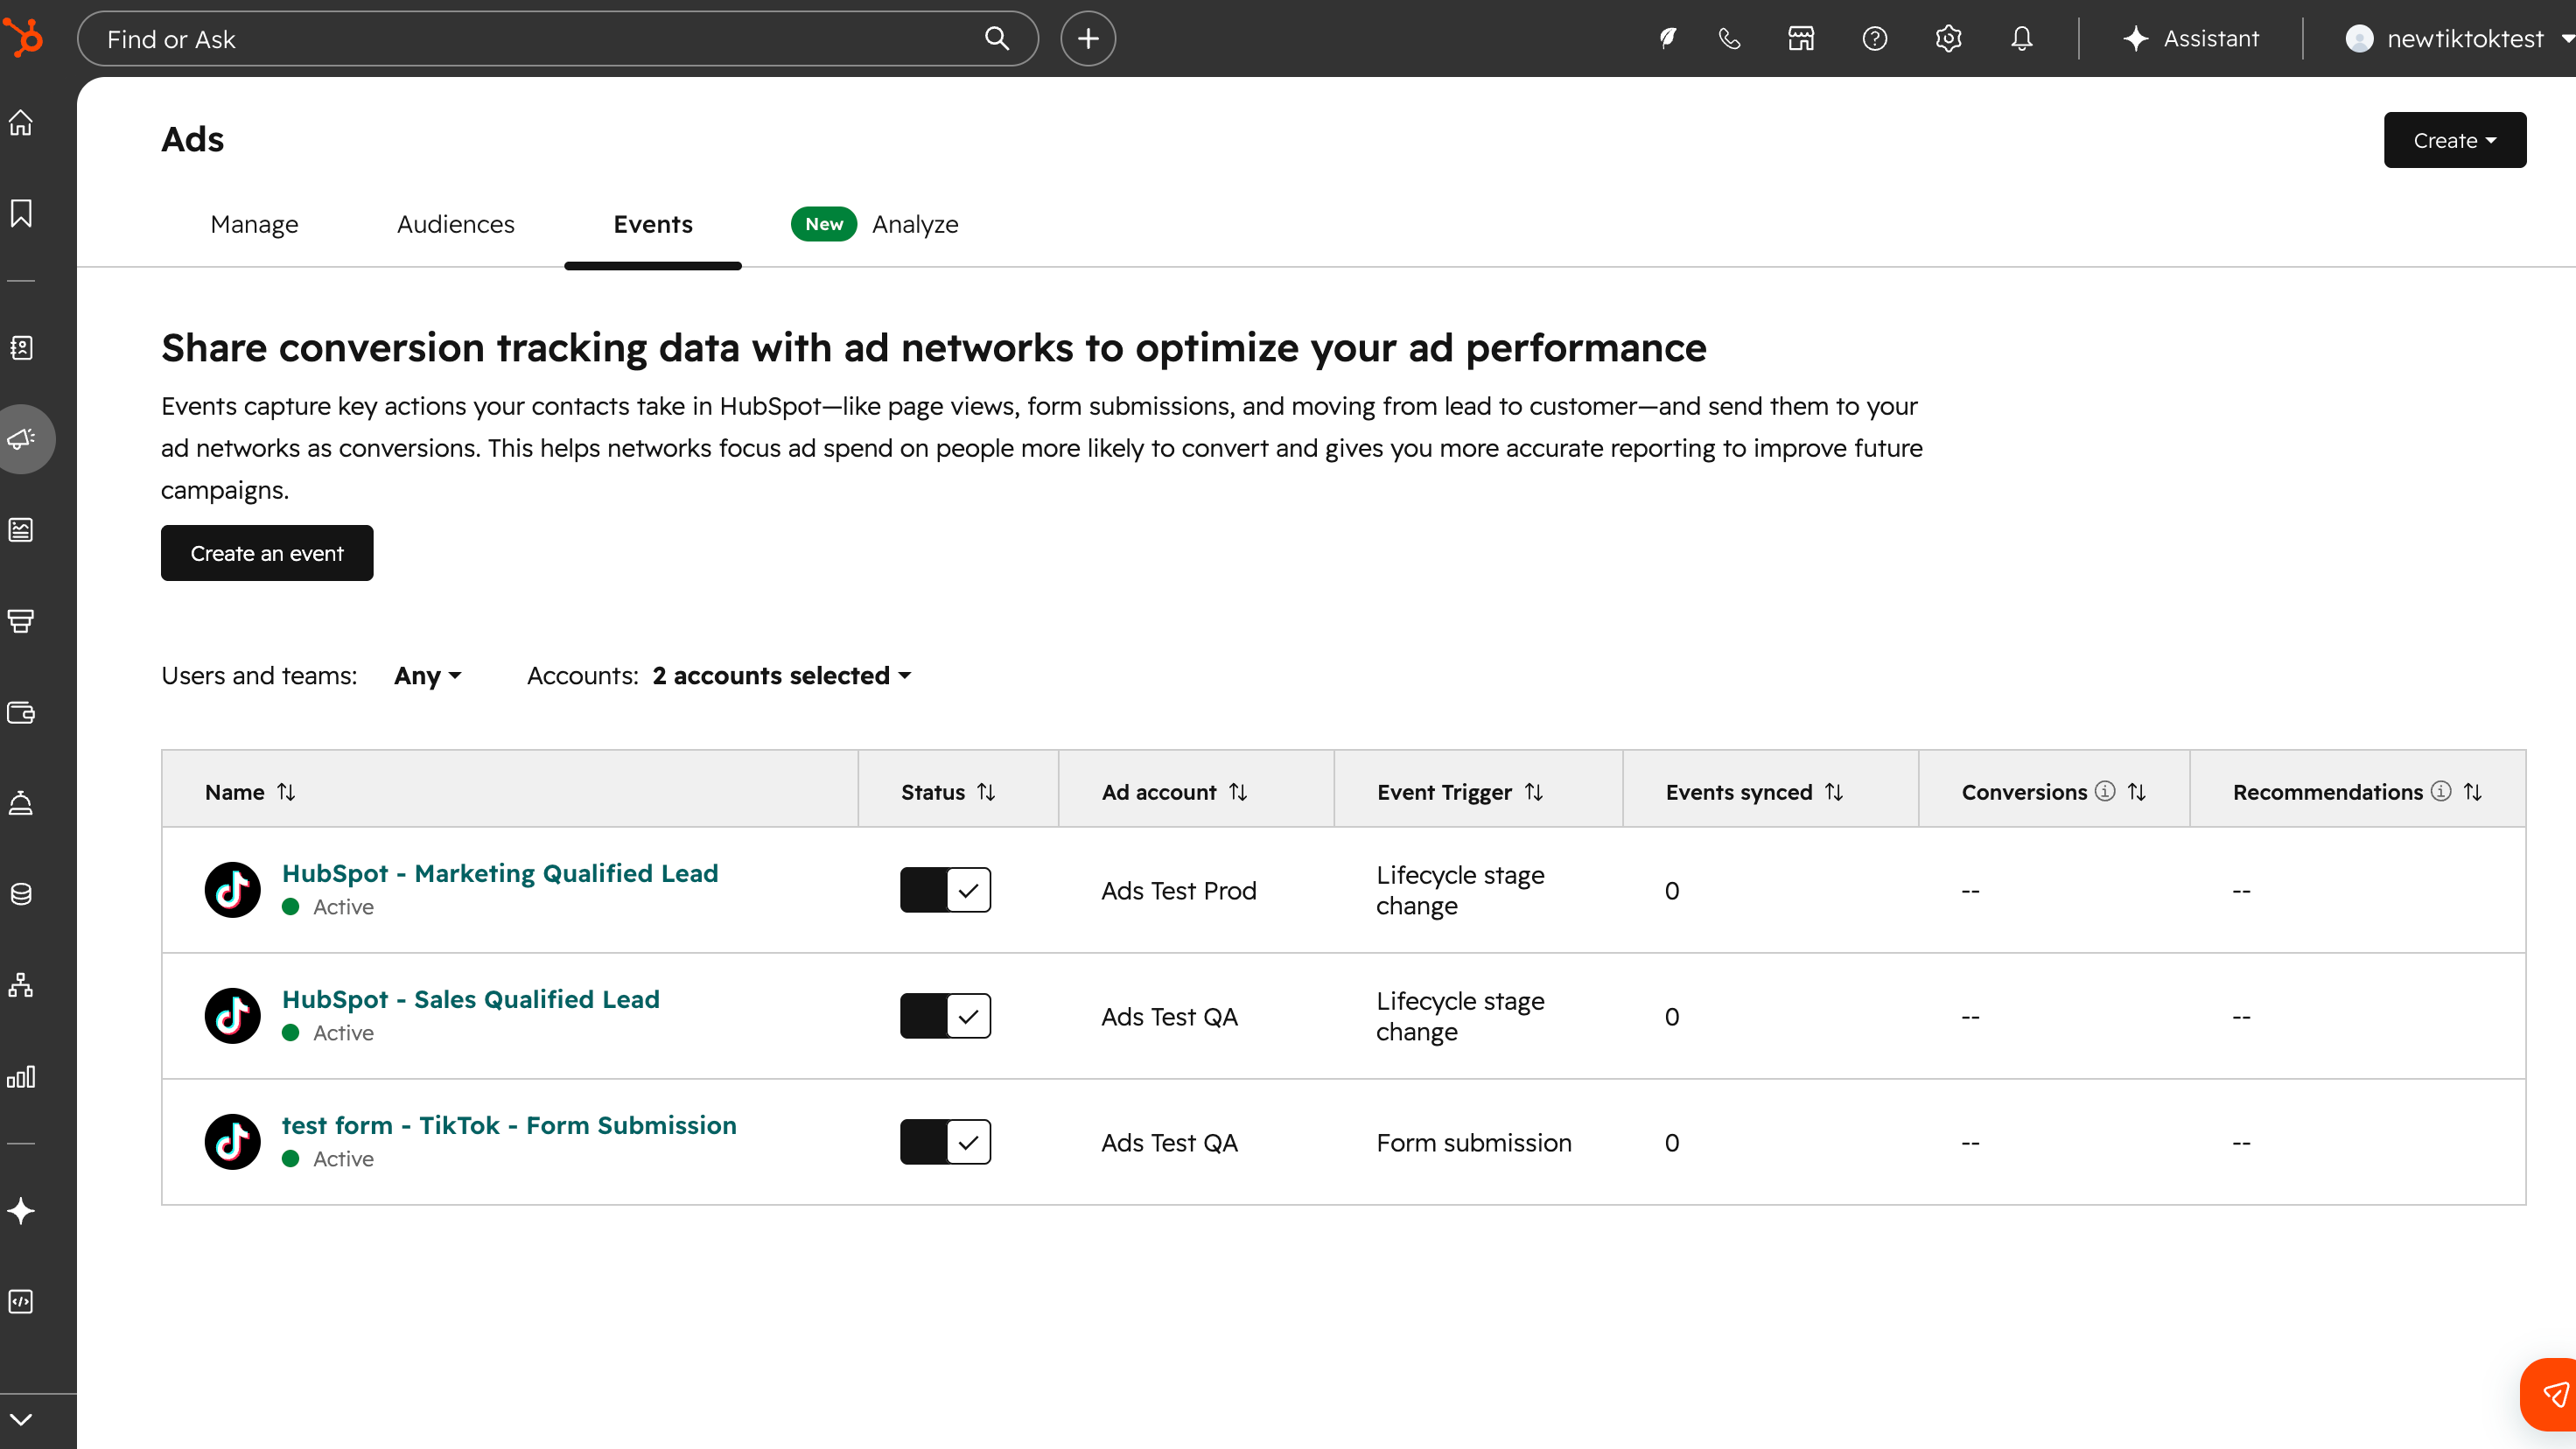The image size is (2576, 1449).
Task: Open the Content sidebar icon
Action: pyautogui.click(x=21, y=529)
